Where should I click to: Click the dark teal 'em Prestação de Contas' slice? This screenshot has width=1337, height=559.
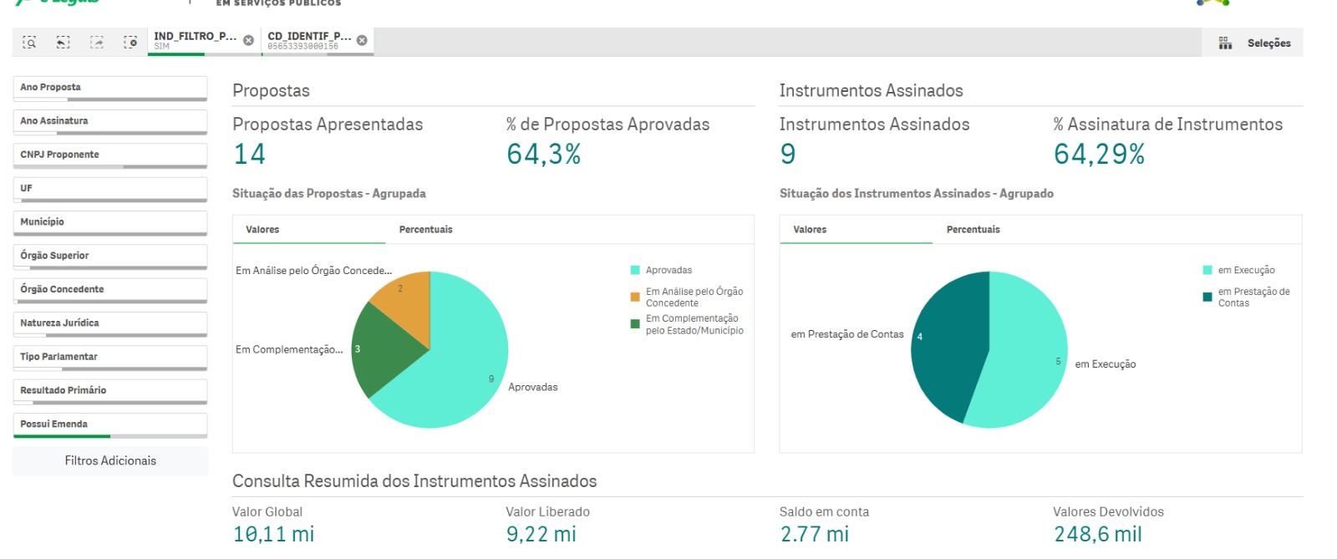(x=944, y=343)
